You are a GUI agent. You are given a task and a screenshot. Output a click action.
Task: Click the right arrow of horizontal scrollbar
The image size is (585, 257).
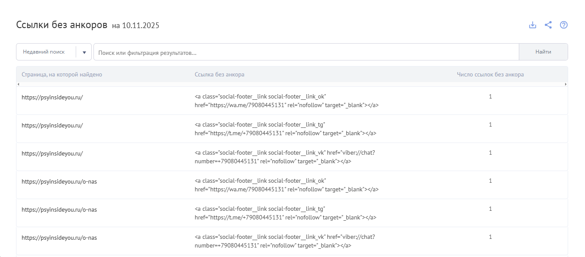[x=566, y=84]
